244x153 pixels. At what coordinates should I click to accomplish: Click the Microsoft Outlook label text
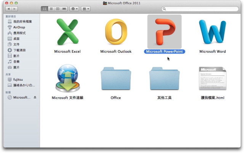[116, 52]
